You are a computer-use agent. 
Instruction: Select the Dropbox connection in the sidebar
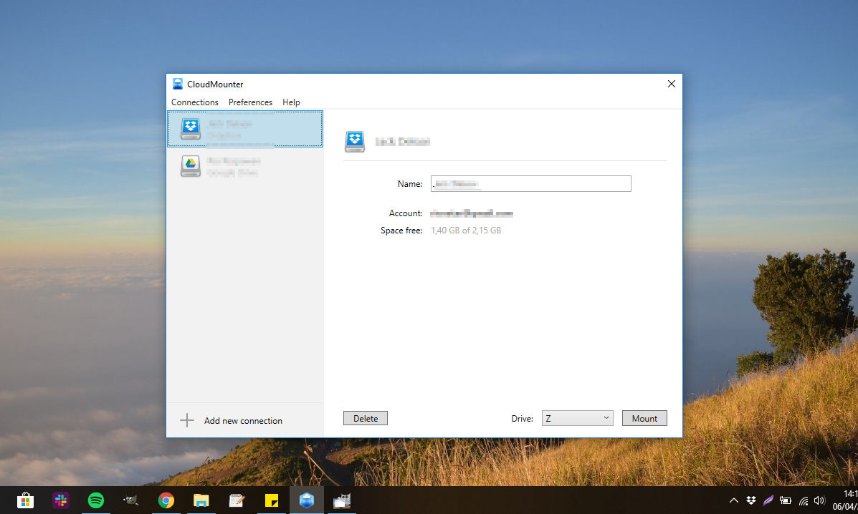[x=244, y=129]
